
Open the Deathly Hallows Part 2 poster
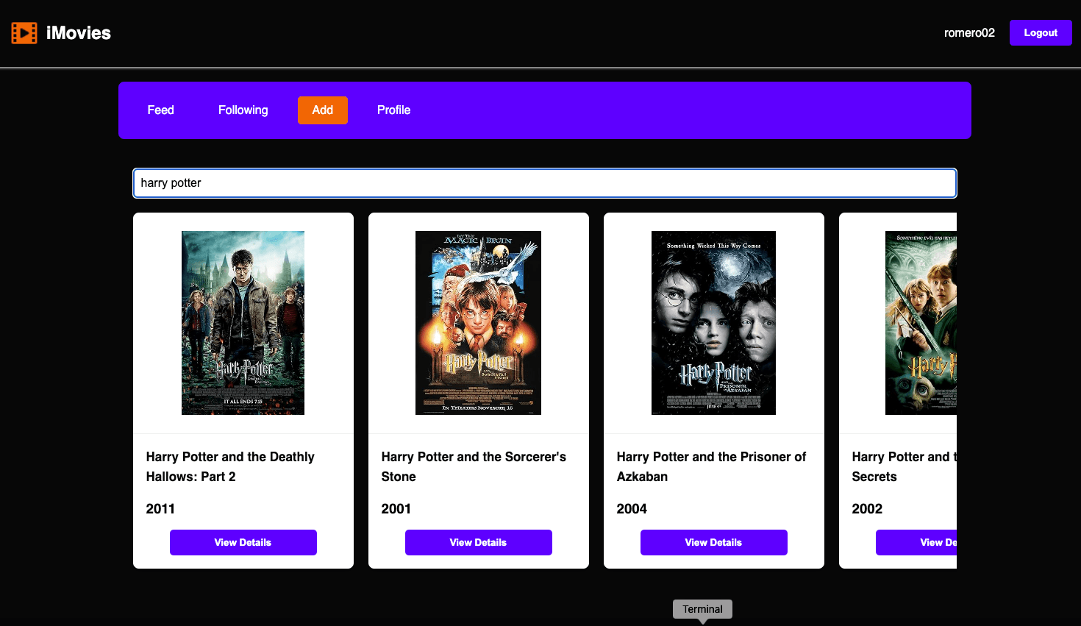[243, 323]
